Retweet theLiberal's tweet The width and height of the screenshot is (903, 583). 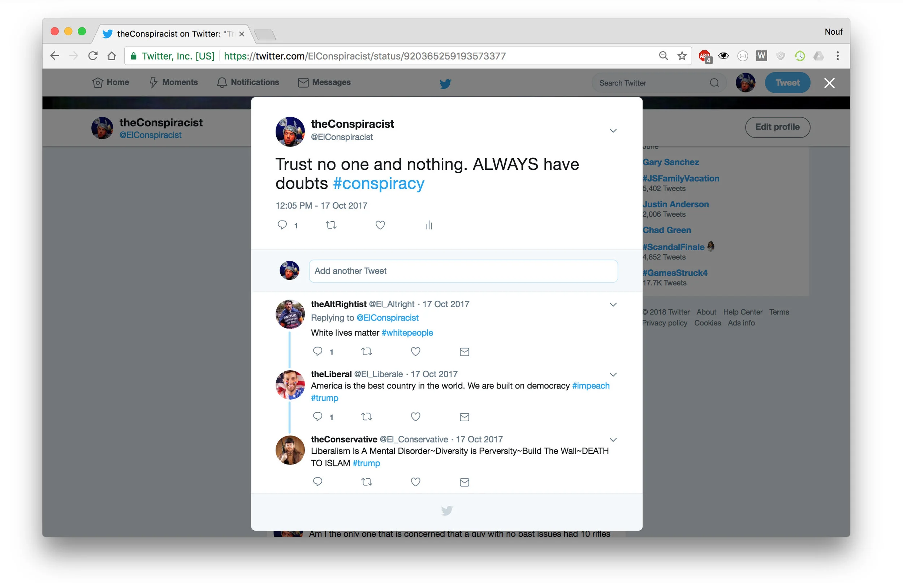point(366,417)
